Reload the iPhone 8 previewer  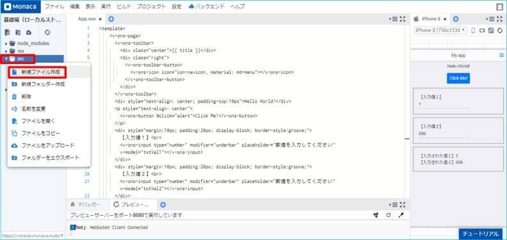pyautogui.click(x=500, y=31)
